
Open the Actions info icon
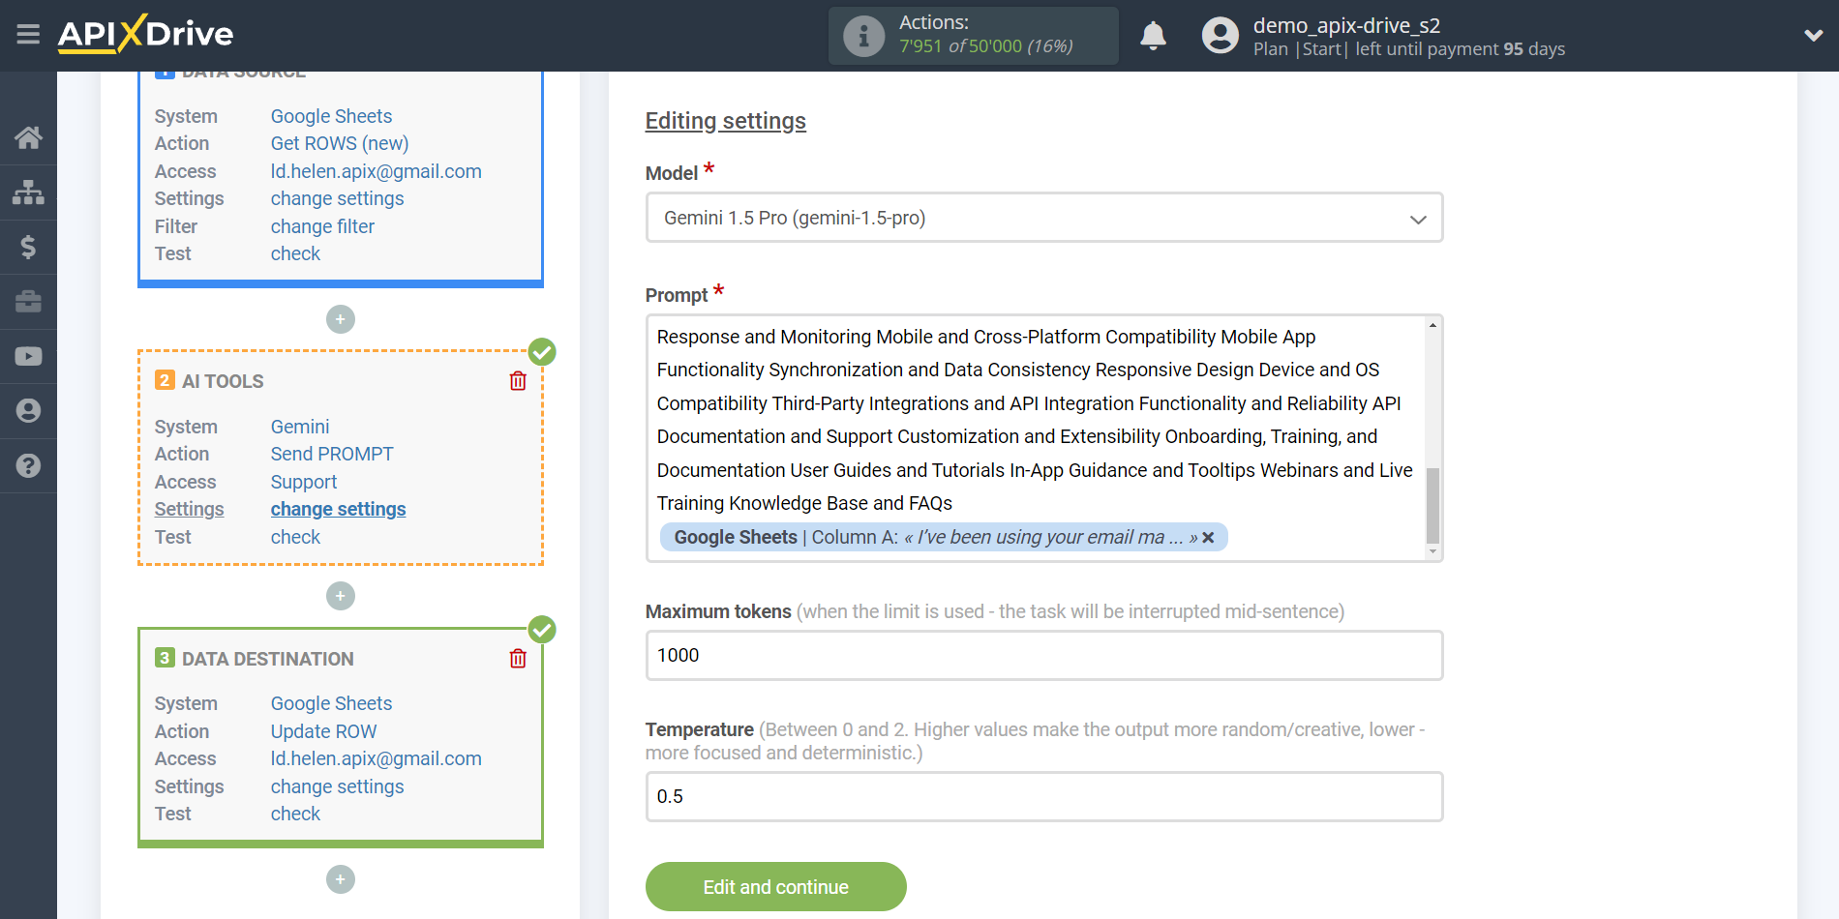tap(863, 36)
